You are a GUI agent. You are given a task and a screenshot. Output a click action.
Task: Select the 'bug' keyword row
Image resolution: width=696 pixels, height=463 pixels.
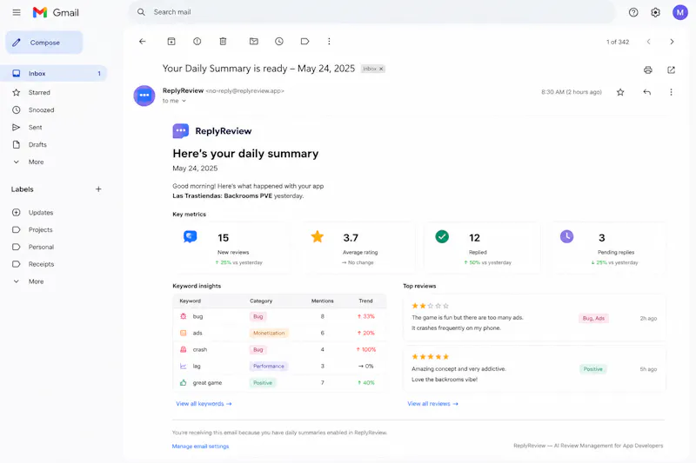pyautogui.click(x=279, y=316)
